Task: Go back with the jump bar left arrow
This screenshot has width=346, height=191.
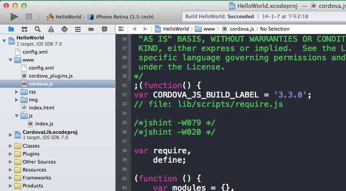Action: (134, 29)
